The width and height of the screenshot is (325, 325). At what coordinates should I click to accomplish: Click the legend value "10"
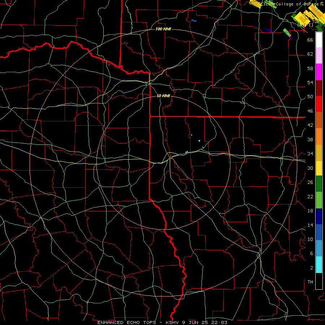pos(310,239)
